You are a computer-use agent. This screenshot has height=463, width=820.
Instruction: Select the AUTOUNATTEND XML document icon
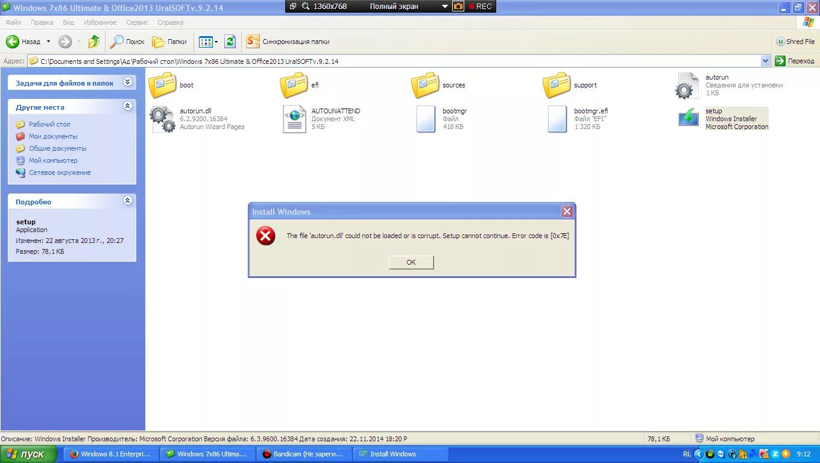click(x=294, y=119)
